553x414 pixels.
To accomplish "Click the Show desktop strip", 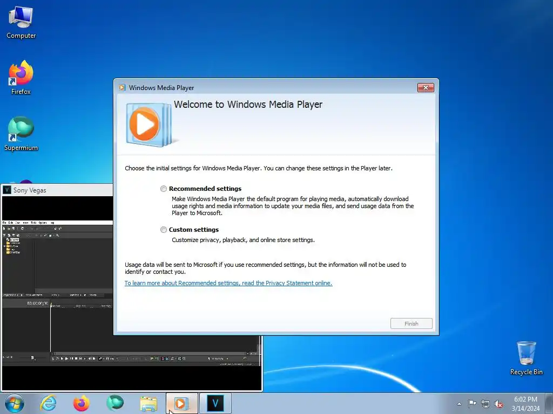I will click(549, 403).
